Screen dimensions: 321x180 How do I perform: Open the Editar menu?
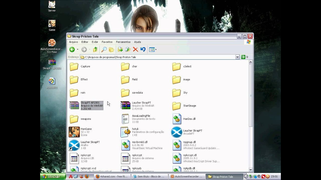click(x=85, y=42)
